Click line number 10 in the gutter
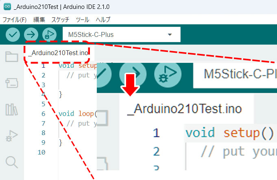 tap(41, 152)
